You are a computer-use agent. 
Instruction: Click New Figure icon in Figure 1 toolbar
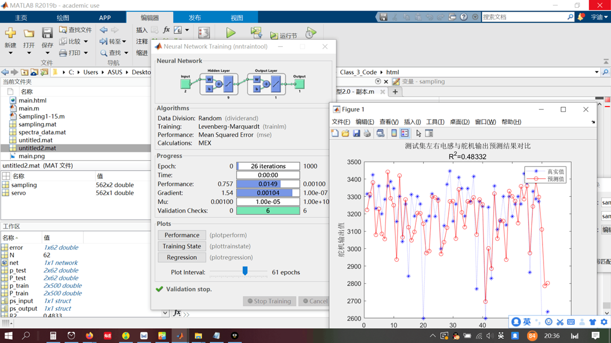click(x=335, y=133)
